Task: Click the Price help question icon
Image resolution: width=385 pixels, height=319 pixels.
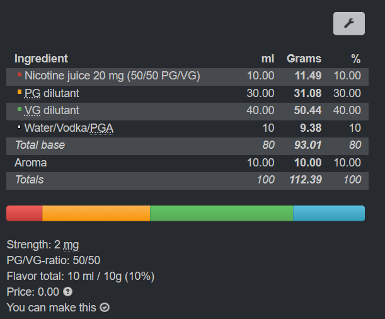Action: 67,292
